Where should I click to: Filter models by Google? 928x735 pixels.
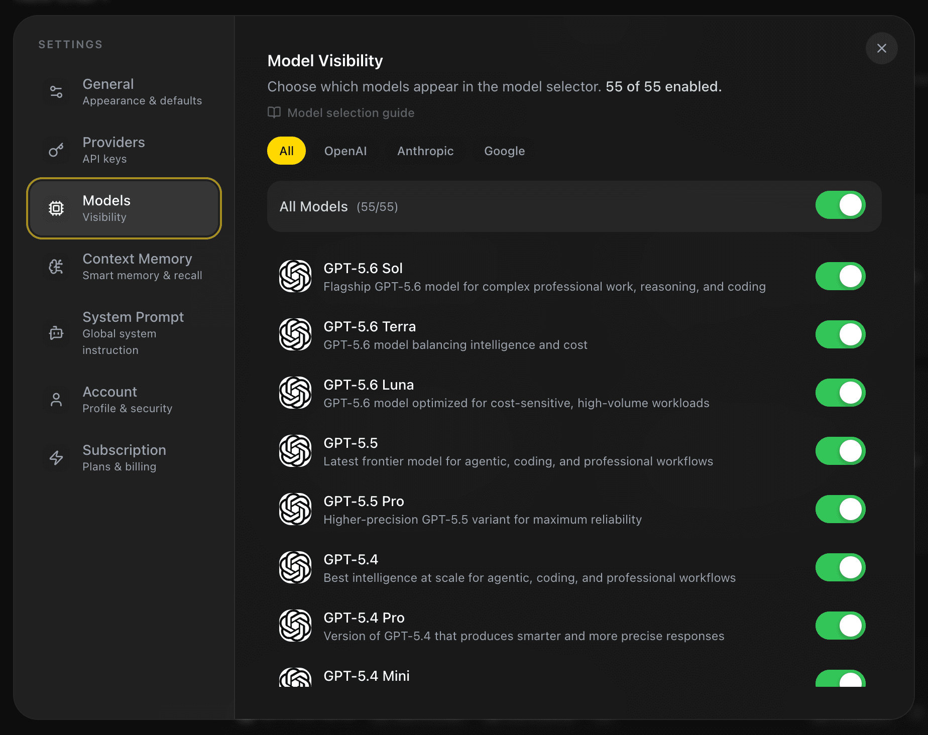point(504,151)
